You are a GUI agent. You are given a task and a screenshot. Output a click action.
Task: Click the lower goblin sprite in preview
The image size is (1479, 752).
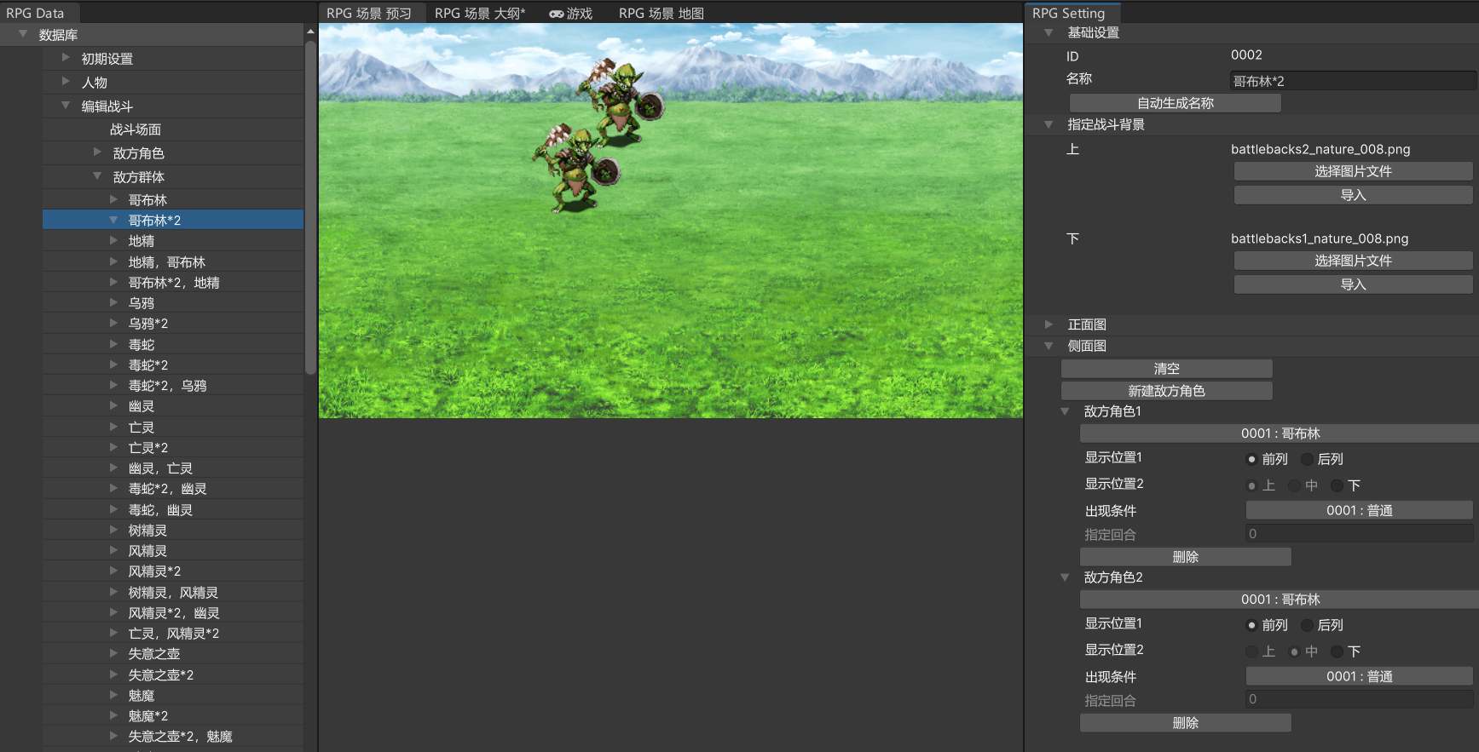575,168
